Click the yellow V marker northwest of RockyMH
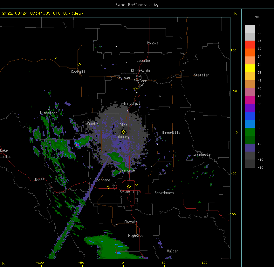274x267 pixels. point(56,58)
